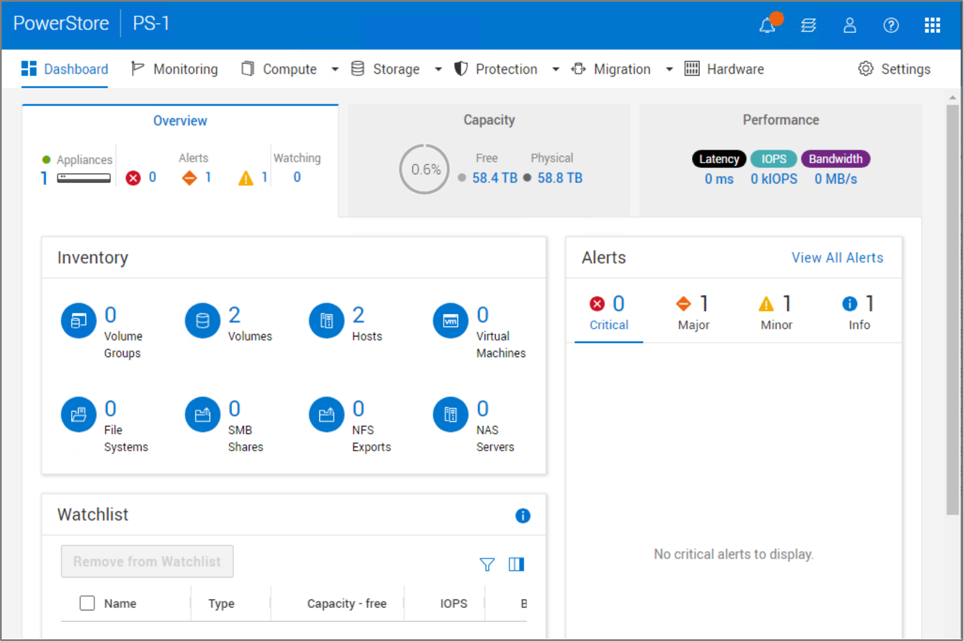Expand the Migration dropdown arrow

tap(669, 69)
